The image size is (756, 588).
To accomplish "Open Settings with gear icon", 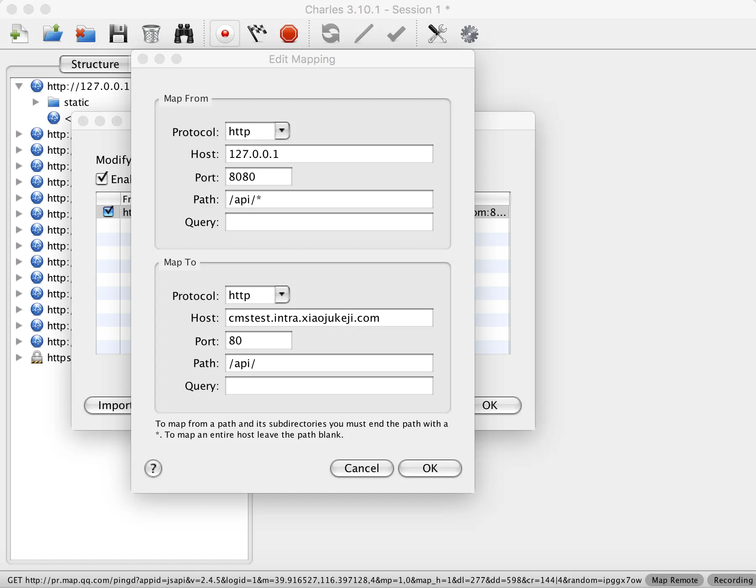I will point(470,34).
